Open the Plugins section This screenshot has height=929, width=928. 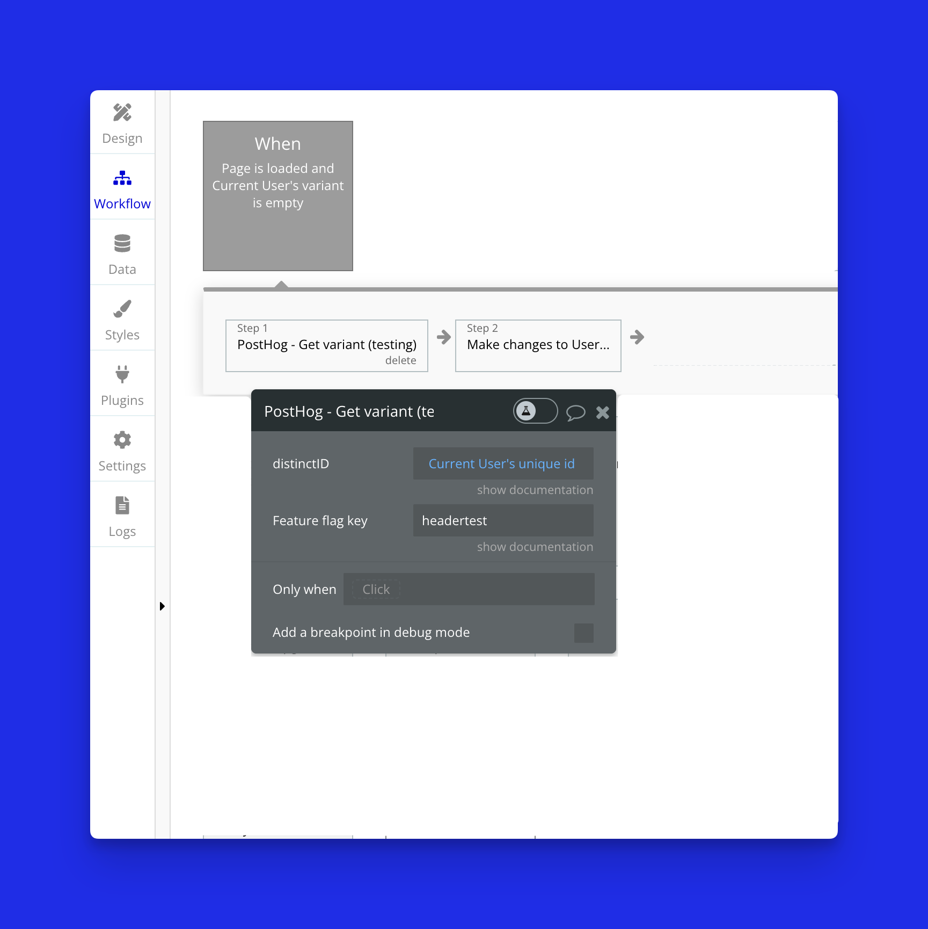(122, 383)
